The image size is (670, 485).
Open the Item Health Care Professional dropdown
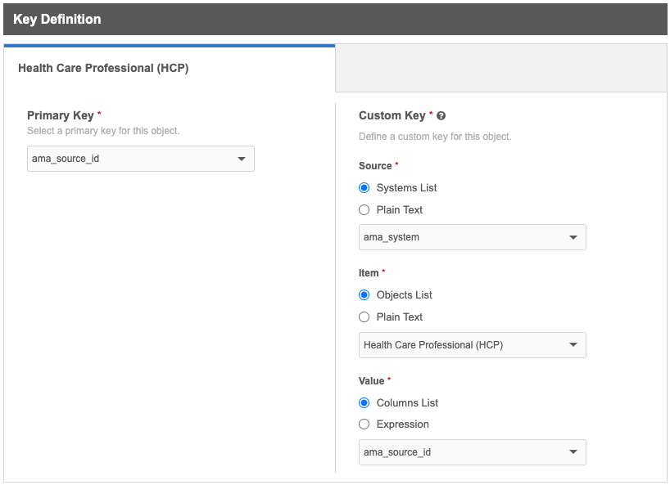coord(473,345)
